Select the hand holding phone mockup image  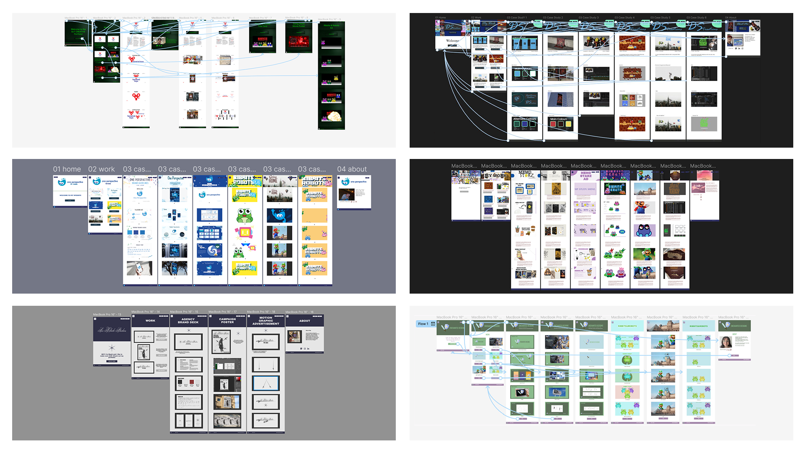pyautogui.click(x=140, y=268)
